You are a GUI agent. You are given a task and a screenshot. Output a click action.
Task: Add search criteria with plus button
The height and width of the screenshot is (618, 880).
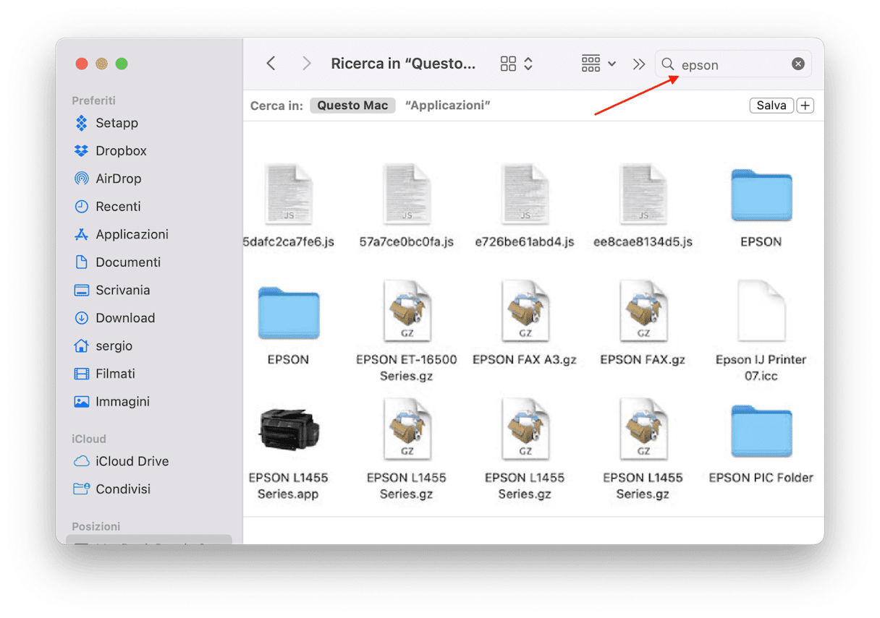(805, 106)
